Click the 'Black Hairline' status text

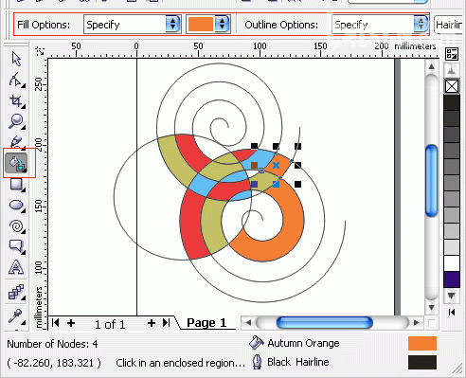coord(298,362)
